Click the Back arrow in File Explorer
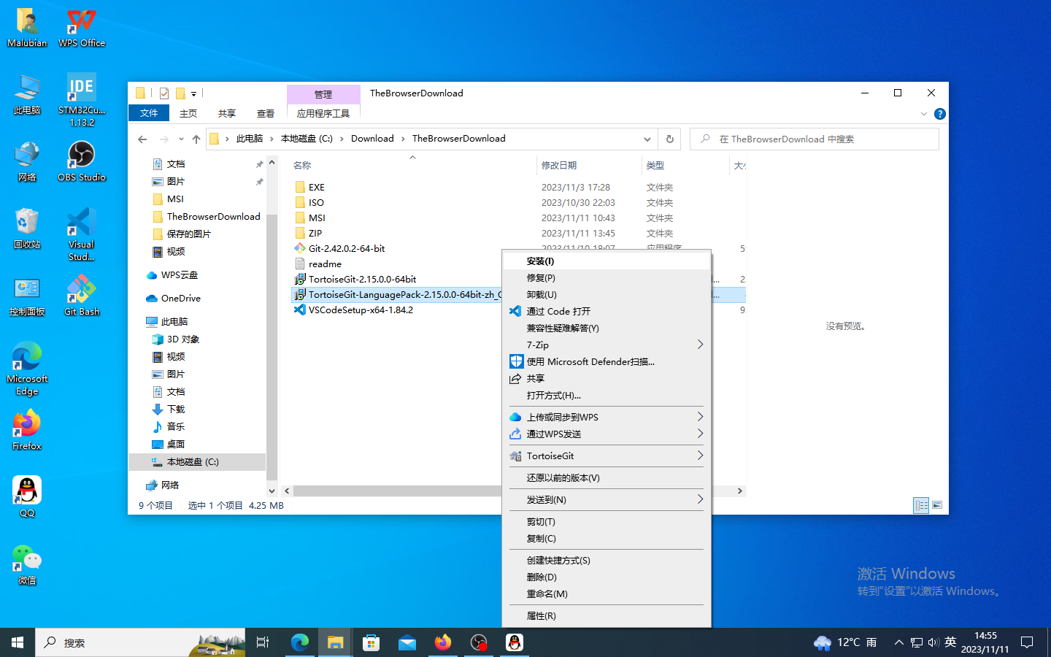Image resolution: width=1051 pixels, height=657 pixels. tap(142, 139)
